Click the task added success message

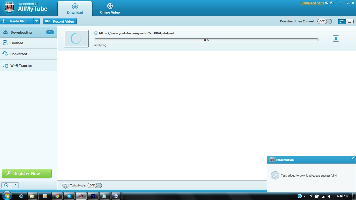309,176
